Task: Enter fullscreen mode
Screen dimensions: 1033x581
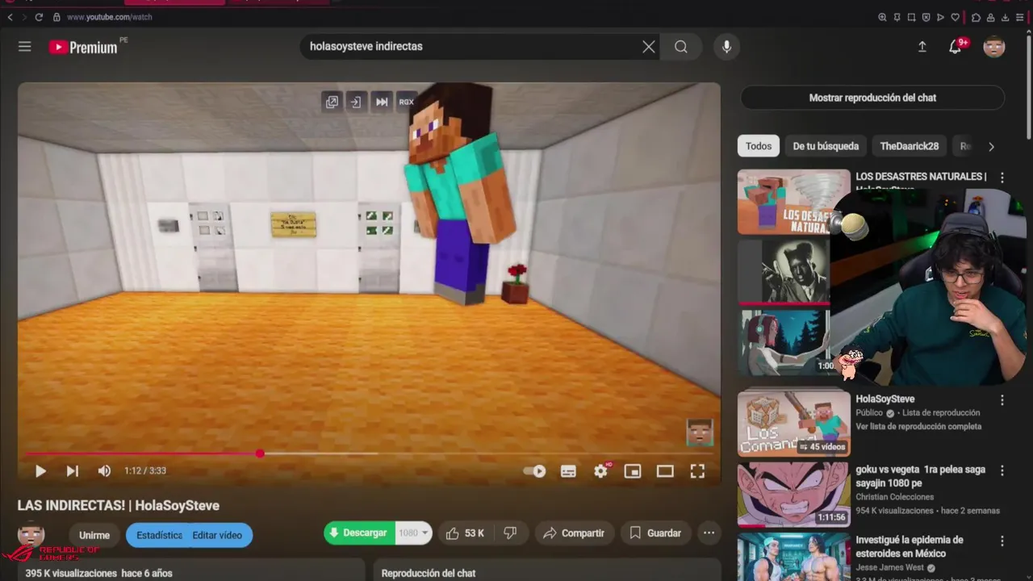Action: (697, 471)
